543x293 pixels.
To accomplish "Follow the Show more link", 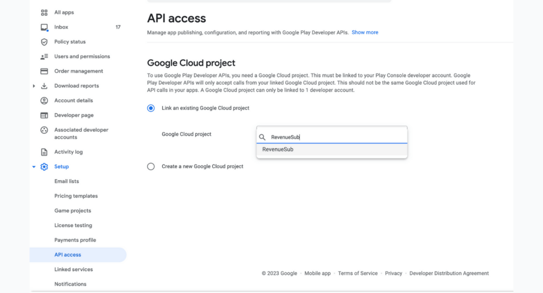I will 365,32.
